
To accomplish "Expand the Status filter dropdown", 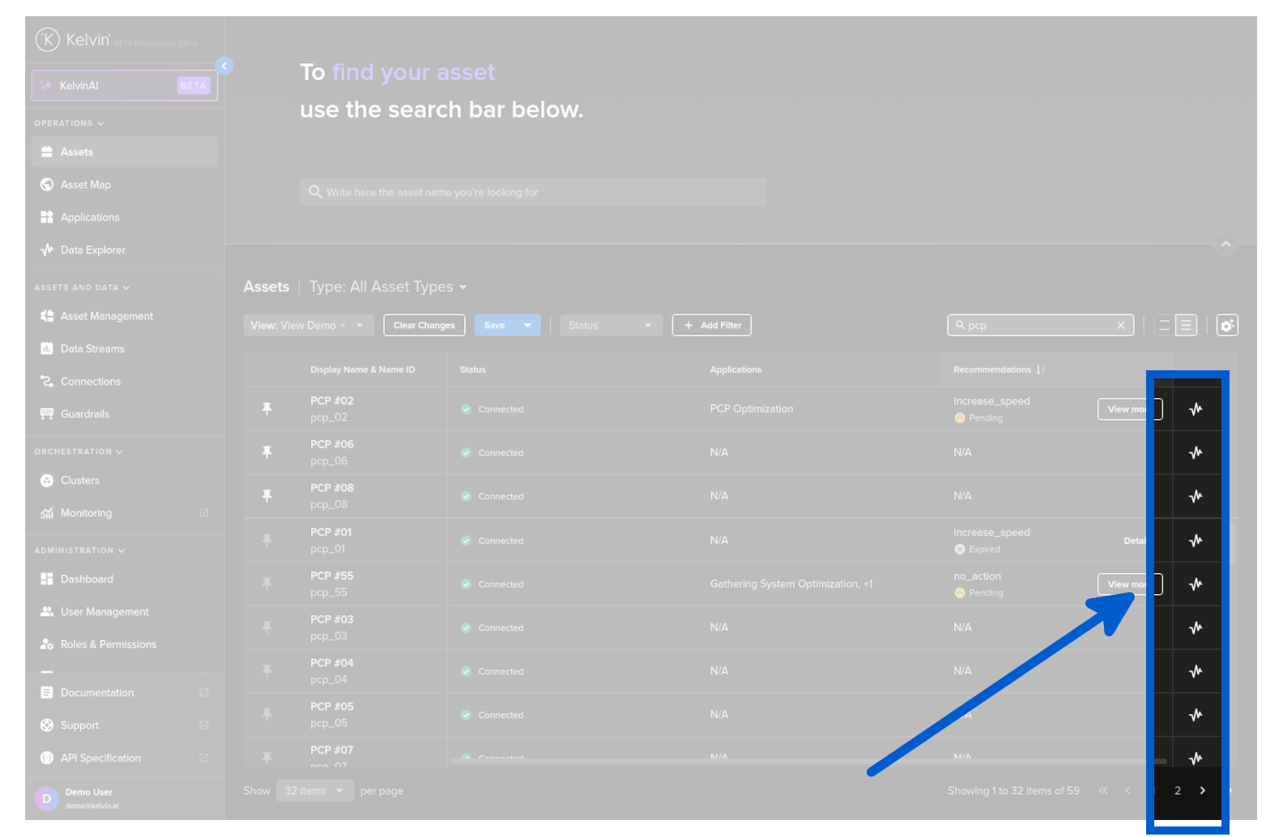I will [x=611, y=326].
